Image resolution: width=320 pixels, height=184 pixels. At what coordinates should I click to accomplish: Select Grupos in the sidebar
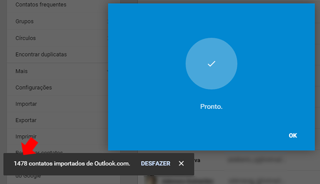tap(24, 21)
